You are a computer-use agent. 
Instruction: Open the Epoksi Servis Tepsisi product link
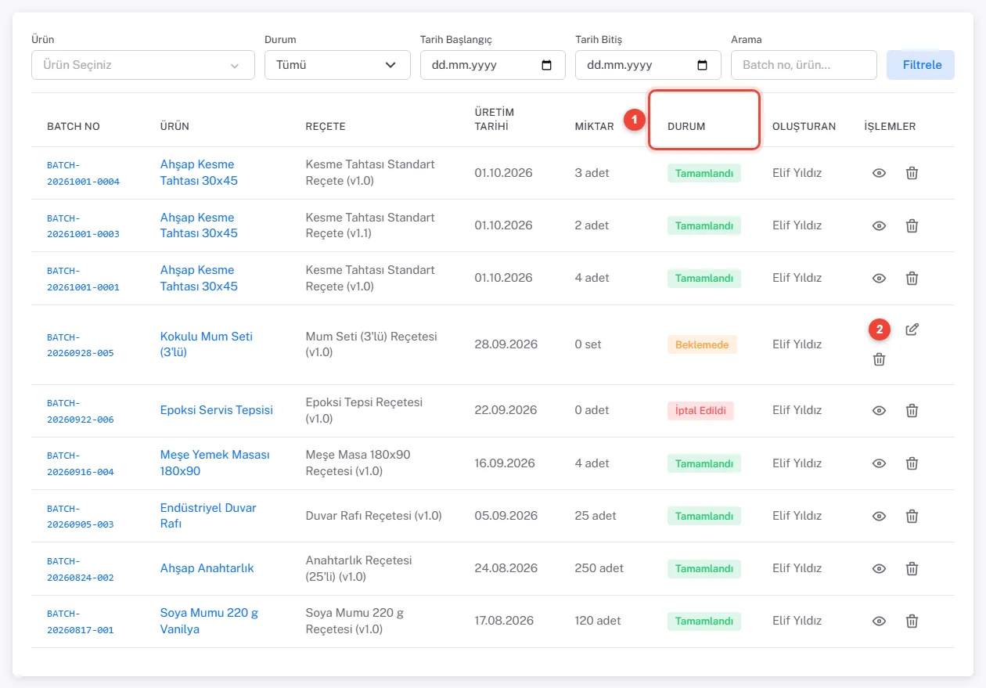(217, 410)
